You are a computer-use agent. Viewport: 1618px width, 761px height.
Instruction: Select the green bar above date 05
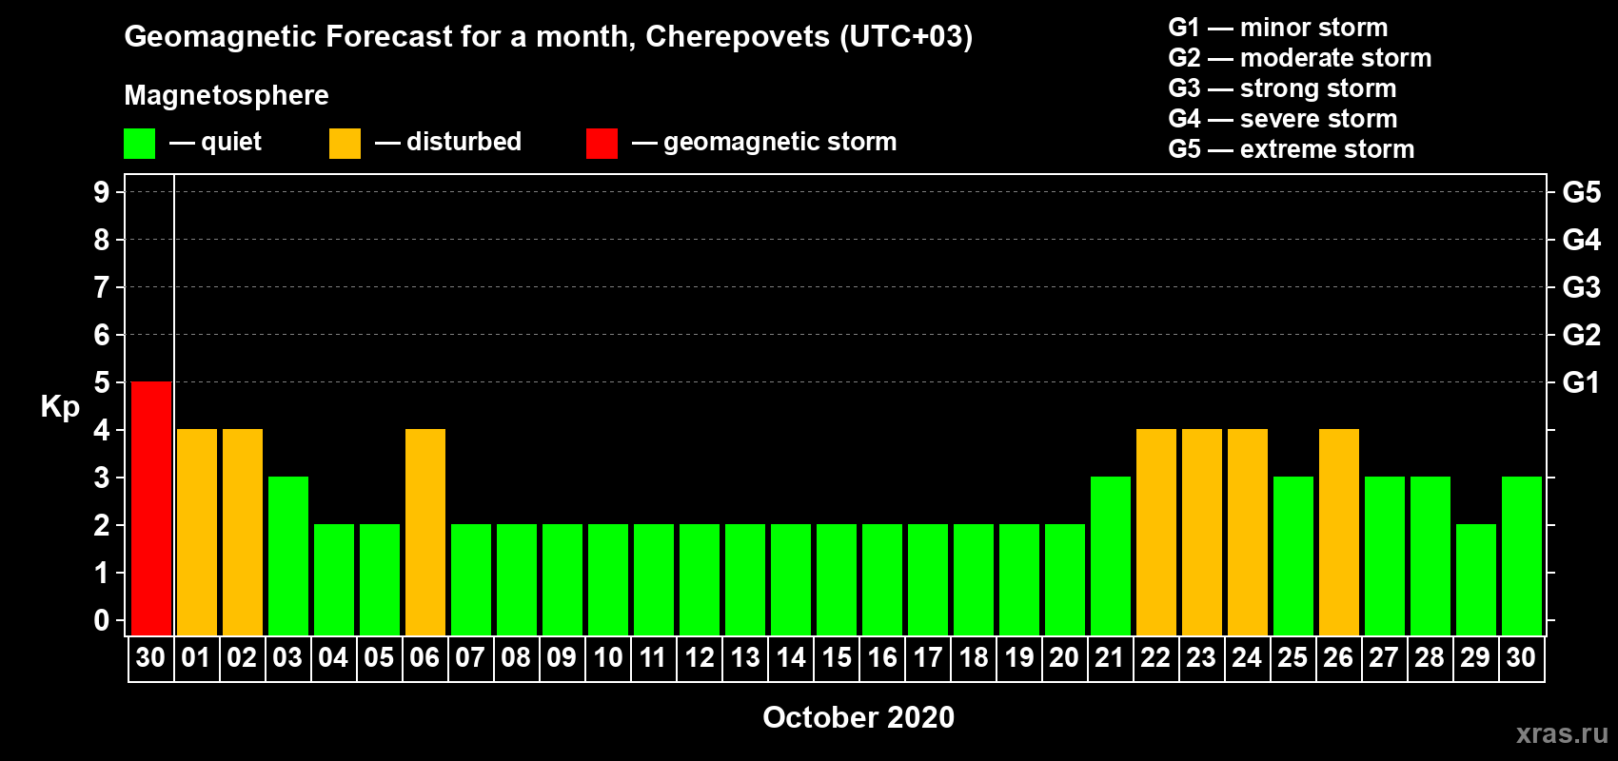(380, 580)
